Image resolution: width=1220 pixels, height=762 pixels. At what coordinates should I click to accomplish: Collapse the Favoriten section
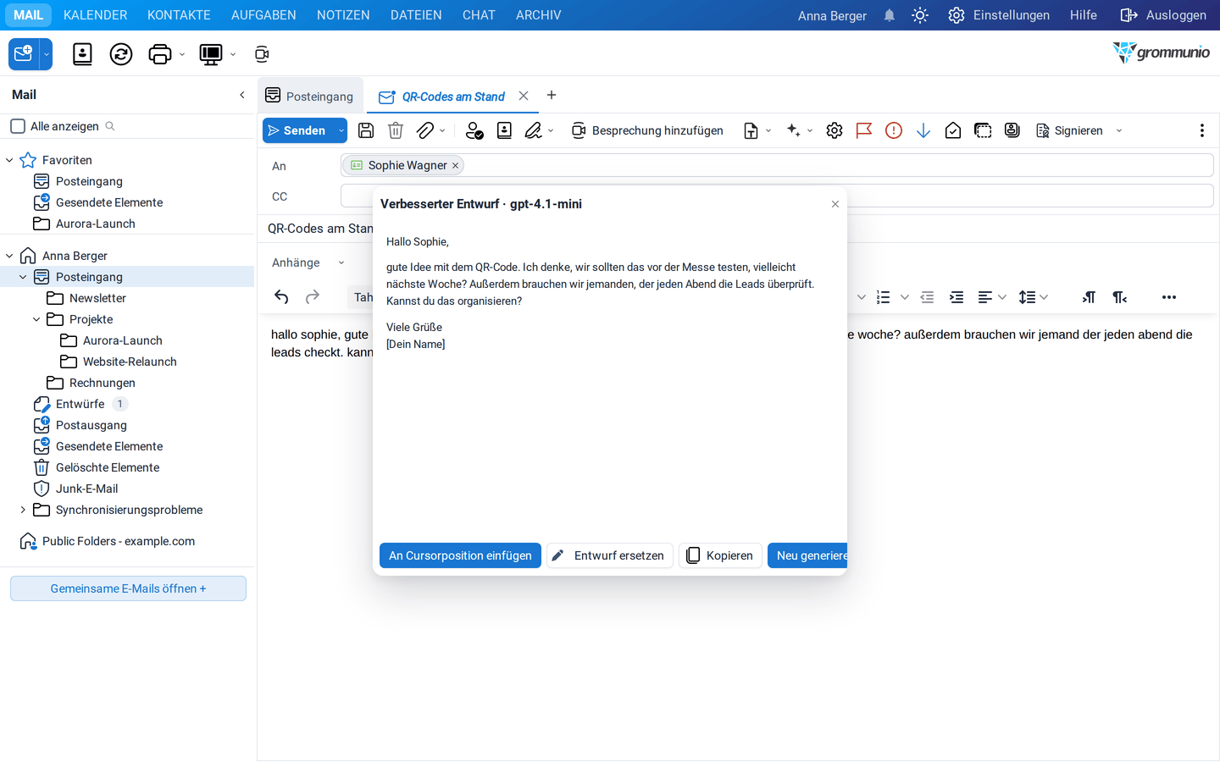(x=9, y=160)
